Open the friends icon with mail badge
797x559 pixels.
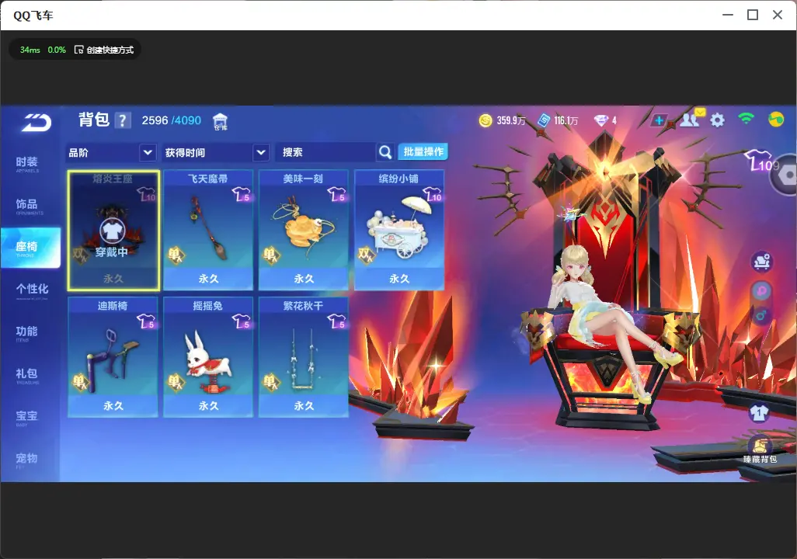pyautogui.click(x=691, y=118)
